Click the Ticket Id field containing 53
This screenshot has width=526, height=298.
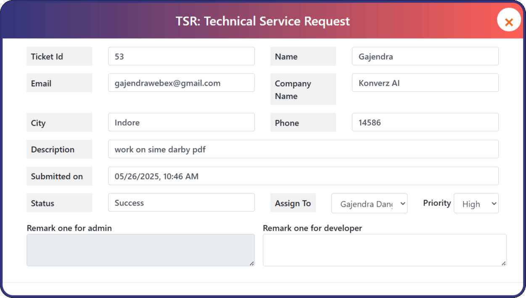[x=181, y=56]
